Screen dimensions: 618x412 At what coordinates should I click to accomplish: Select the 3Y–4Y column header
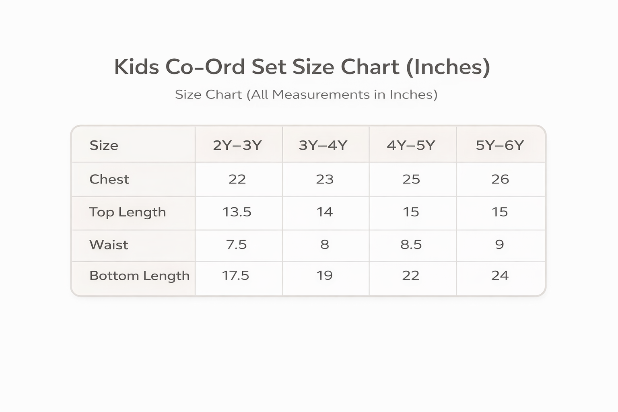tap(323, 145)
